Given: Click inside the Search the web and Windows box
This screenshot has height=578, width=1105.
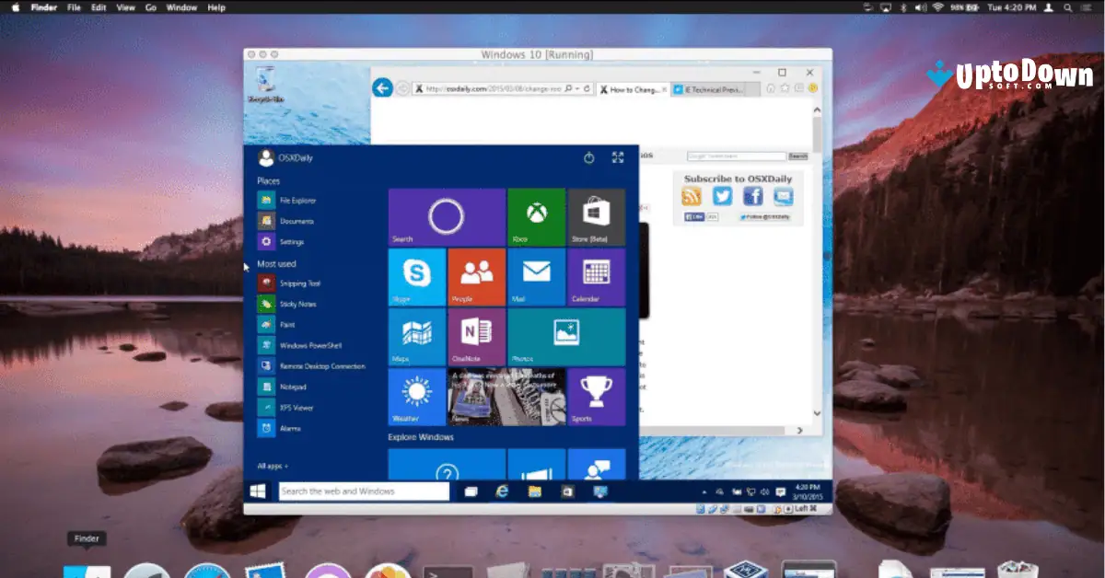Looking at the screenshot, I should 364,491.
